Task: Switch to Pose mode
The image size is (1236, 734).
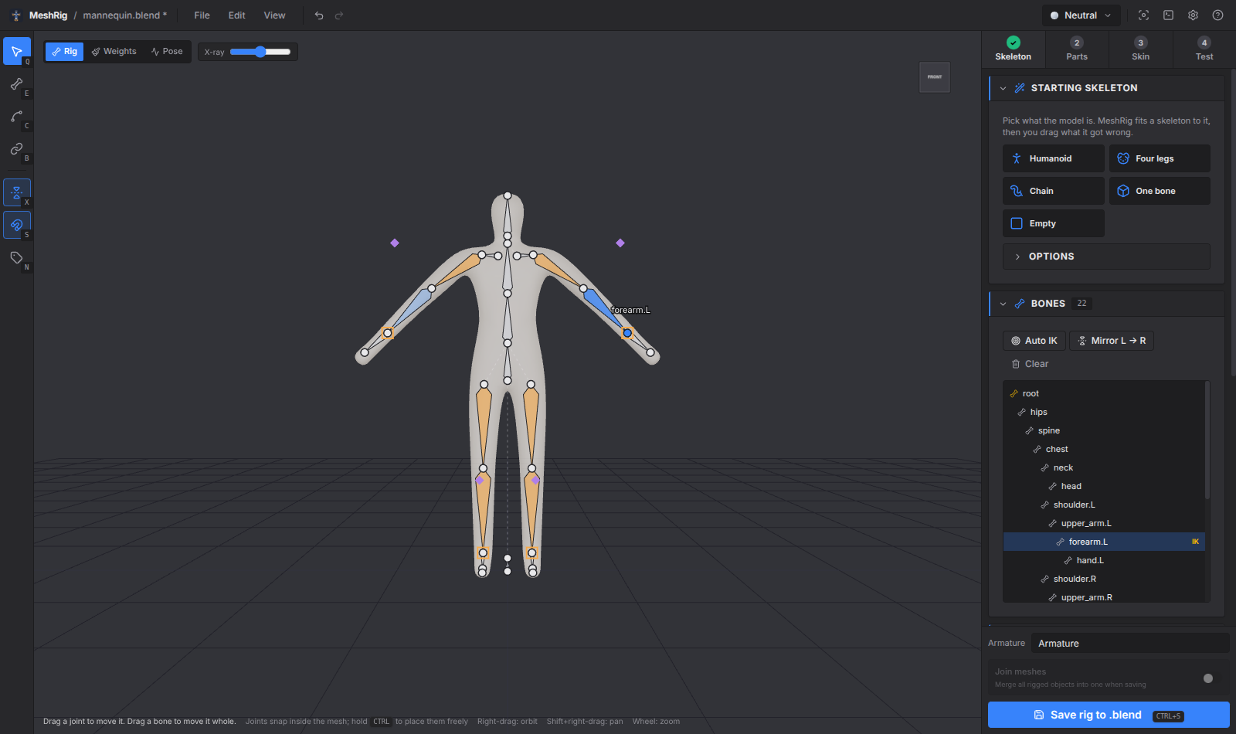Action: pos(167,52)
